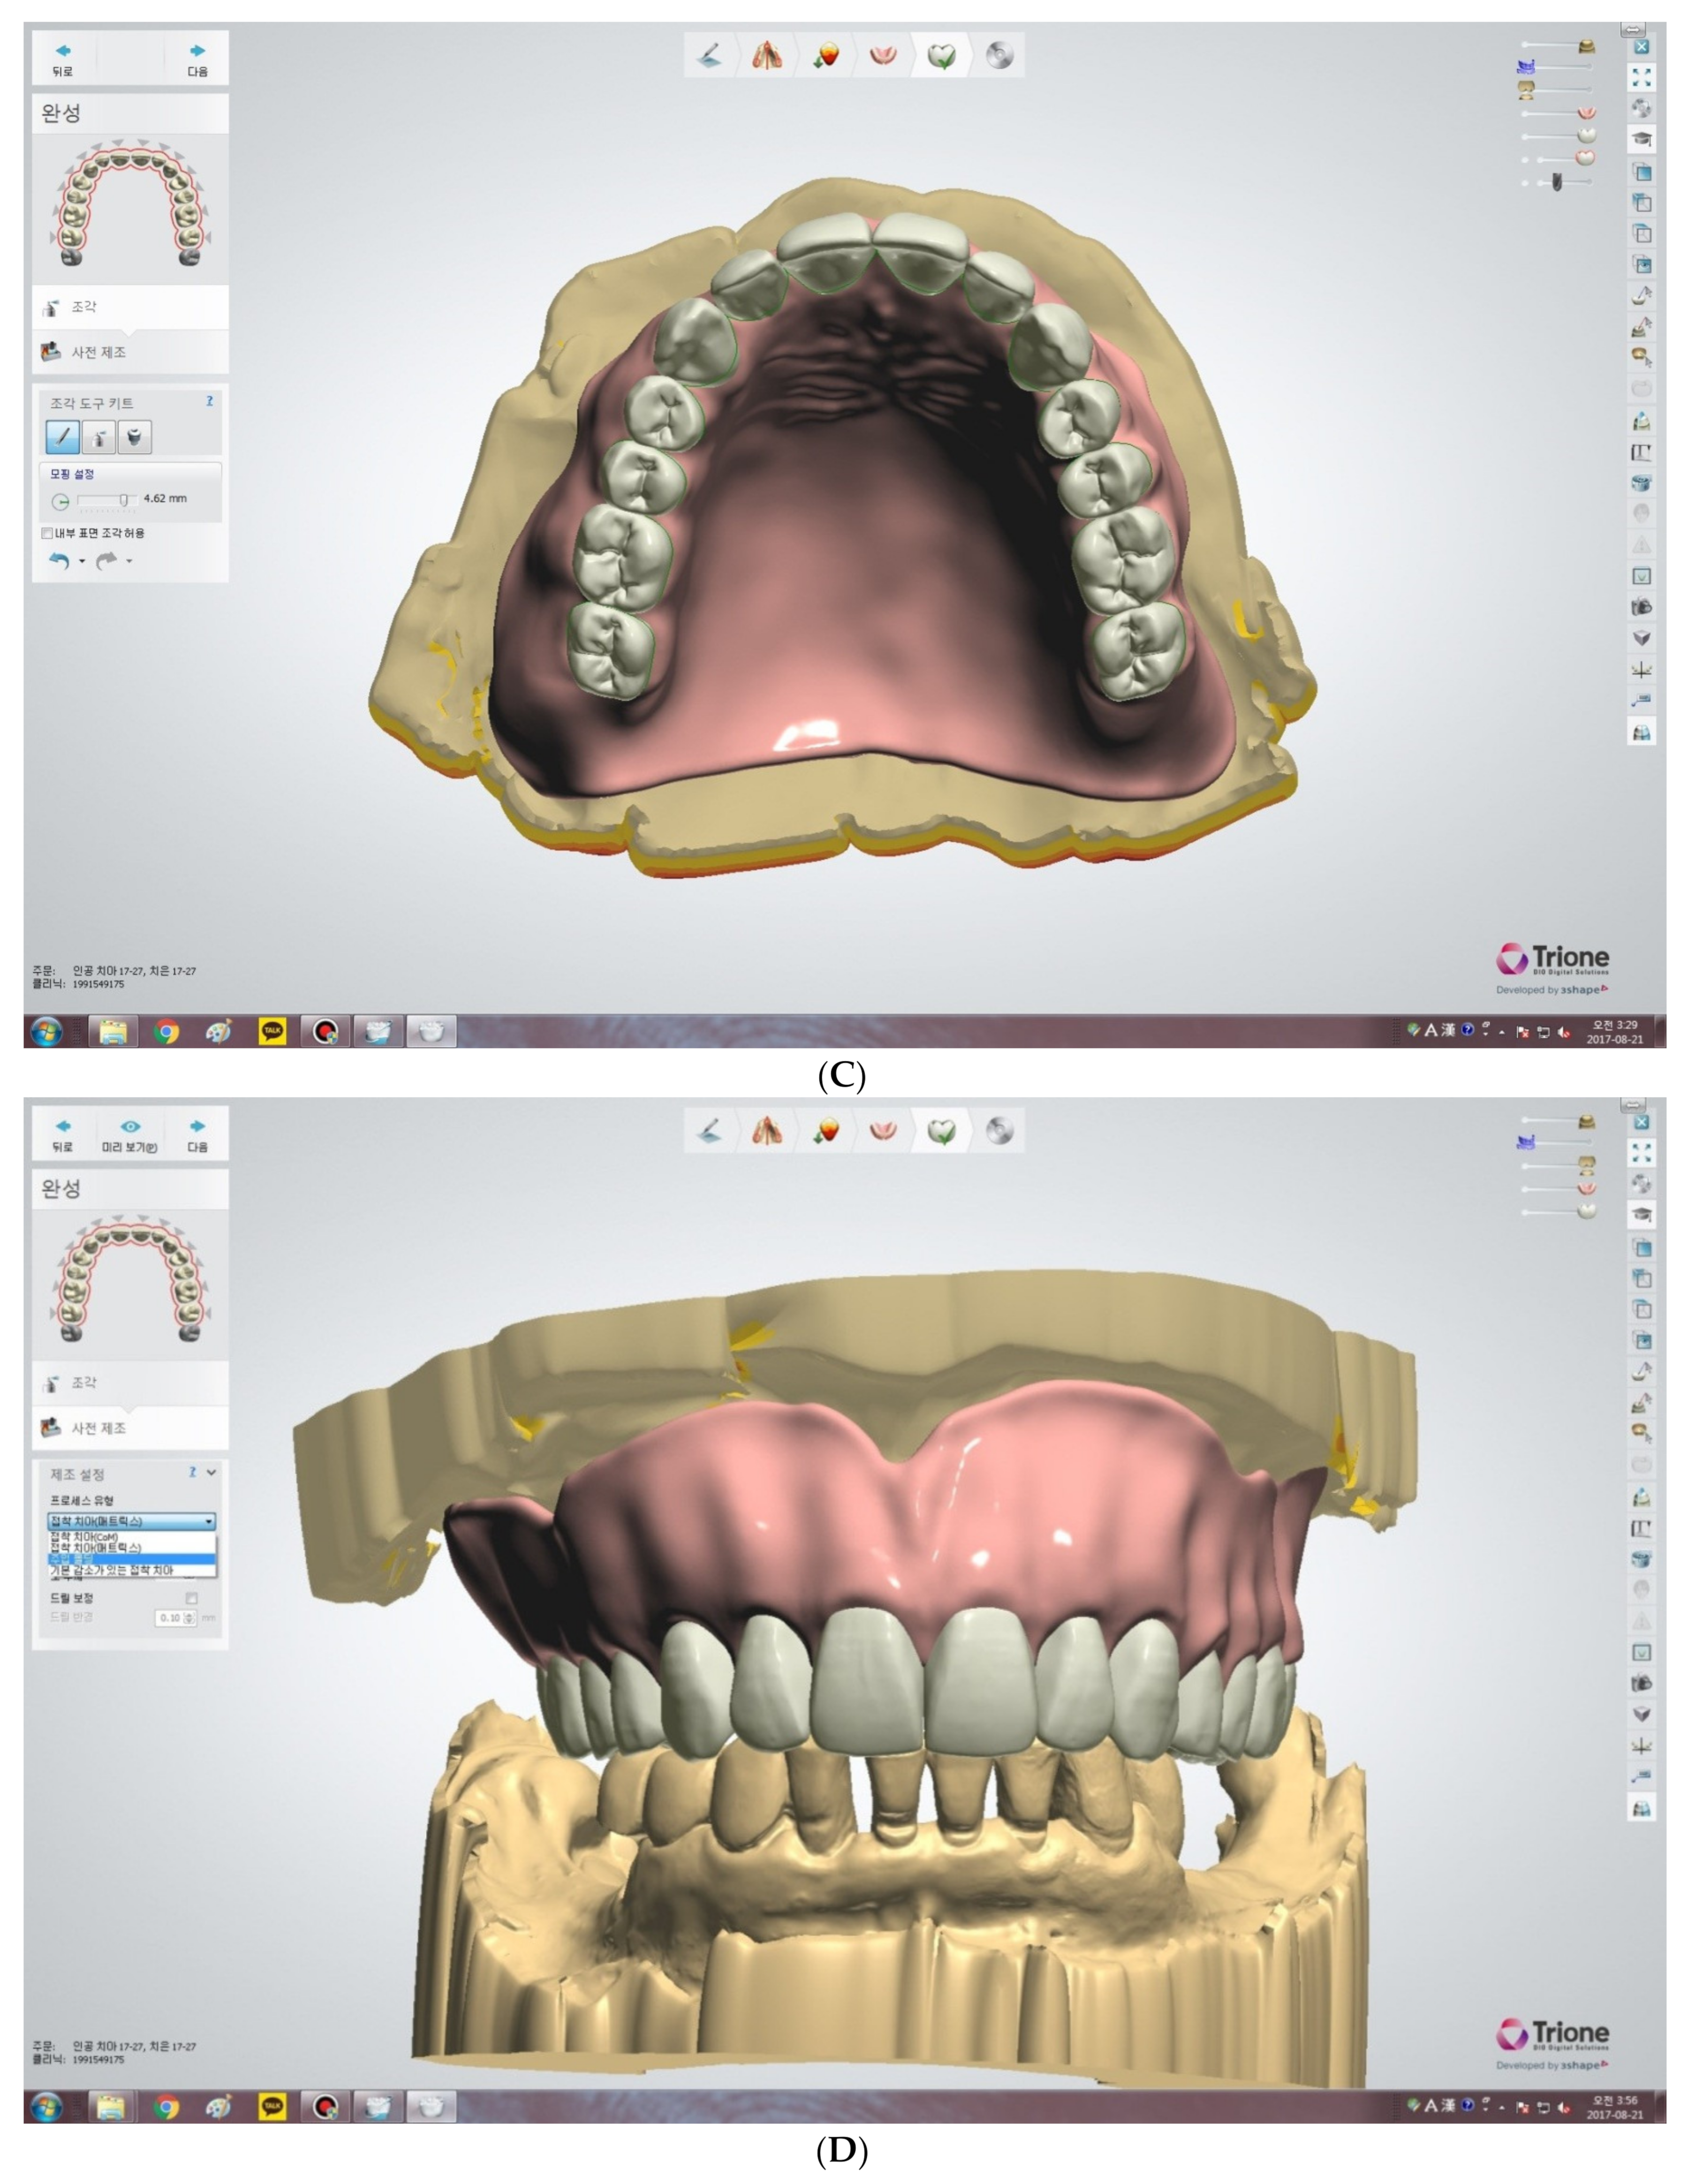The height and width of the screenshot is (2184, 1695).
Task: Click the 드릴 반경 spinner arrows
Action: click(190, 1618)
